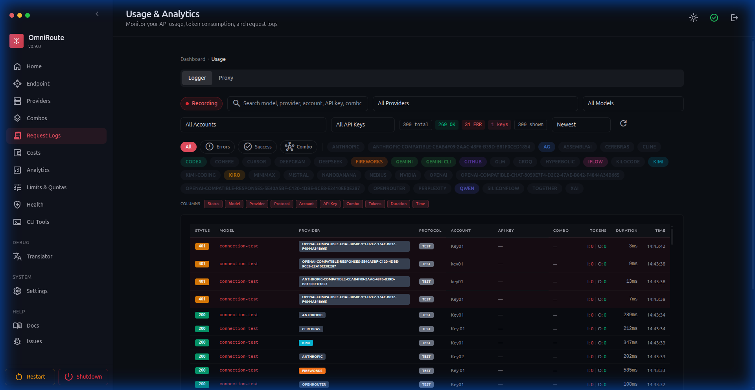
Task: Click the green status check icon
Action: (714, 18)
